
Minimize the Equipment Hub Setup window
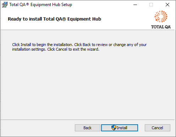(135, 5)
